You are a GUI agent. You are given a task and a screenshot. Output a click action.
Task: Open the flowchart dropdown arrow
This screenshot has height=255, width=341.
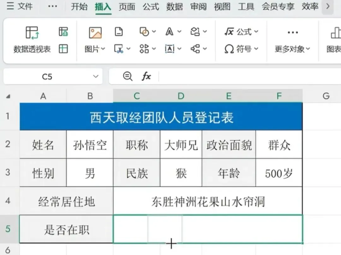205,32
